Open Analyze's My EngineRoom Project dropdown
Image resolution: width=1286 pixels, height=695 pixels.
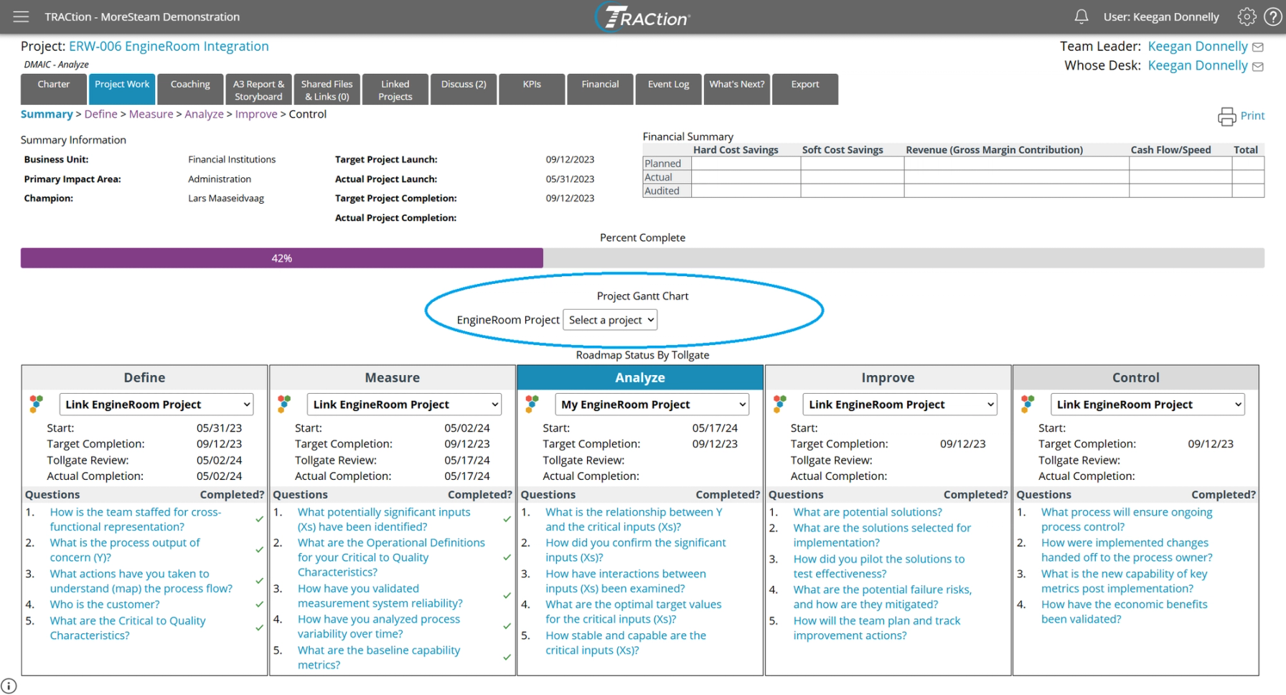(652, 405)
